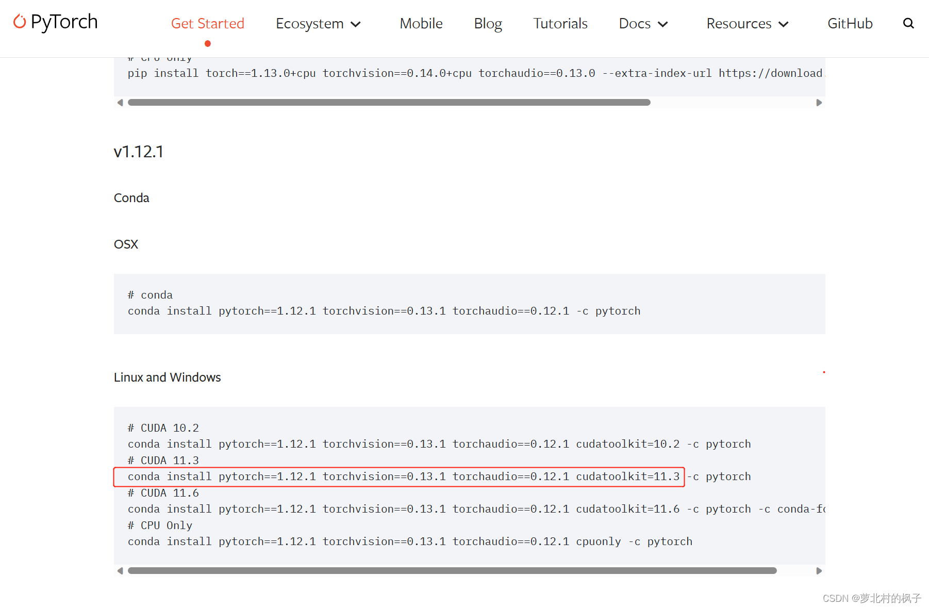Screen dimensions: 929x608
Task: Open the site search magnifier icon
Action: click(x=908, y=23)
